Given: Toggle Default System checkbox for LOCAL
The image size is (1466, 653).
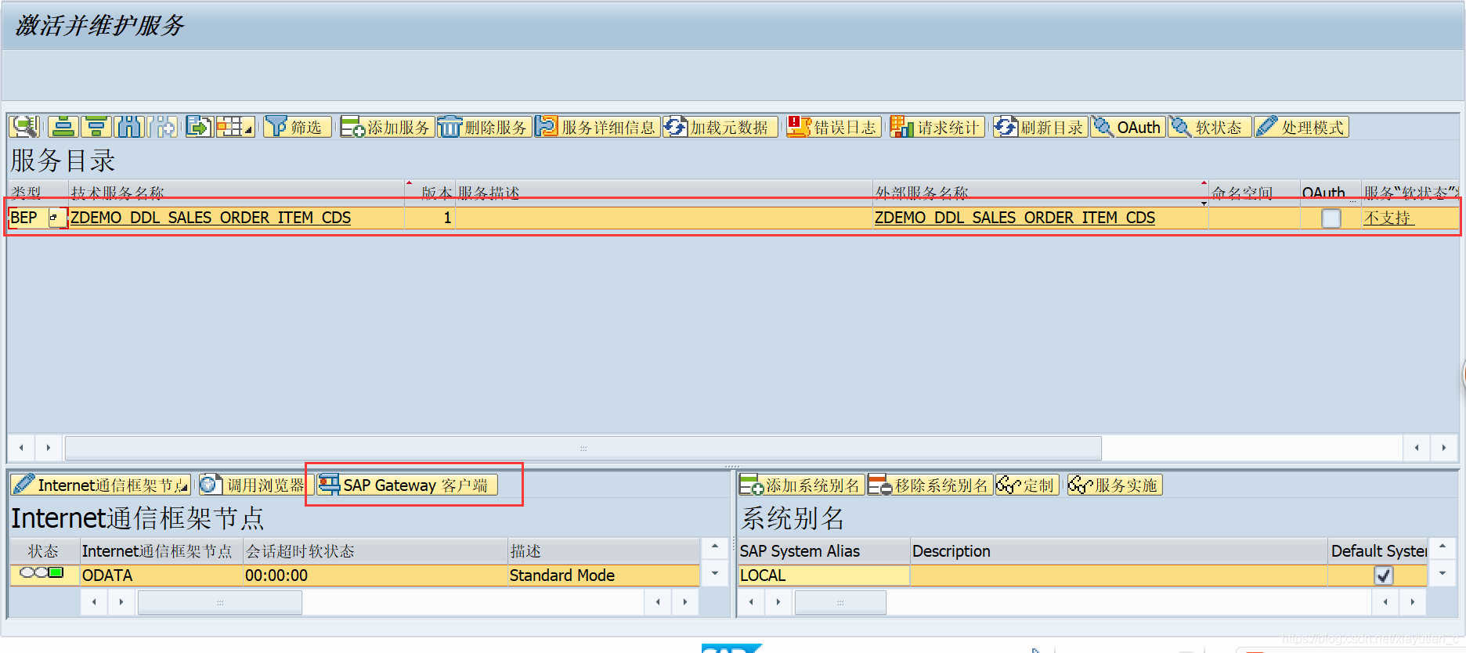Looking at the screenshot, I should coord(1384,575).
